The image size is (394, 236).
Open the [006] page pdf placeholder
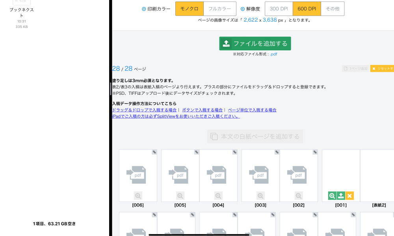[136, 175]
